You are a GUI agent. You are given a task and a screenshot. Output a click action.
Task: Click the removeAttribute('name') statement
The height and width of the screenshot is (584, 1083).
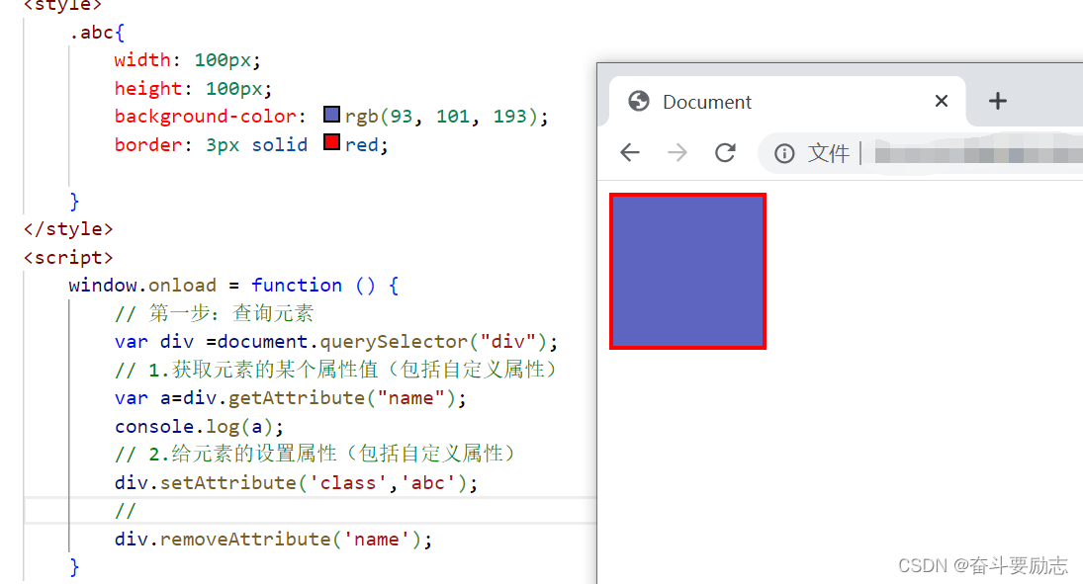tap(274, 539)
